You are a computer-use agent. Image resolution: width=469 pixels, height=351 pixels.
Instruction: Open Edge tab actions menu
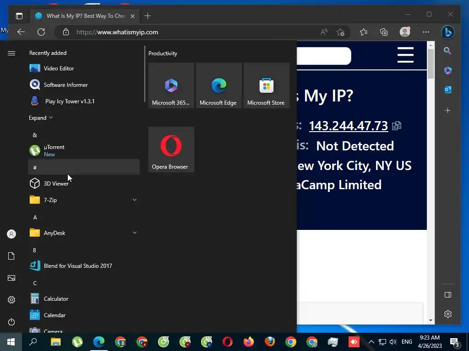coord(19,16)
